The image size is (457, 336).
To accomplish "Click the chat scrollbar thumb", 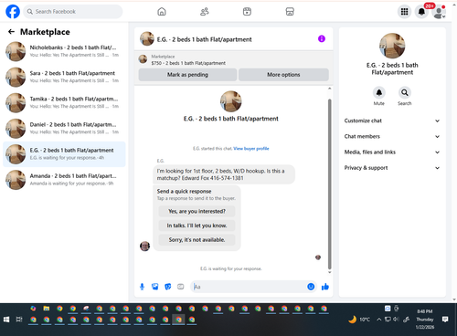I will click(329, 184).
